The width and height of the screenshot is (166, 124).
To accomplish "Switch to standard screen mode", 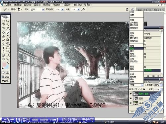I will 3,77.
